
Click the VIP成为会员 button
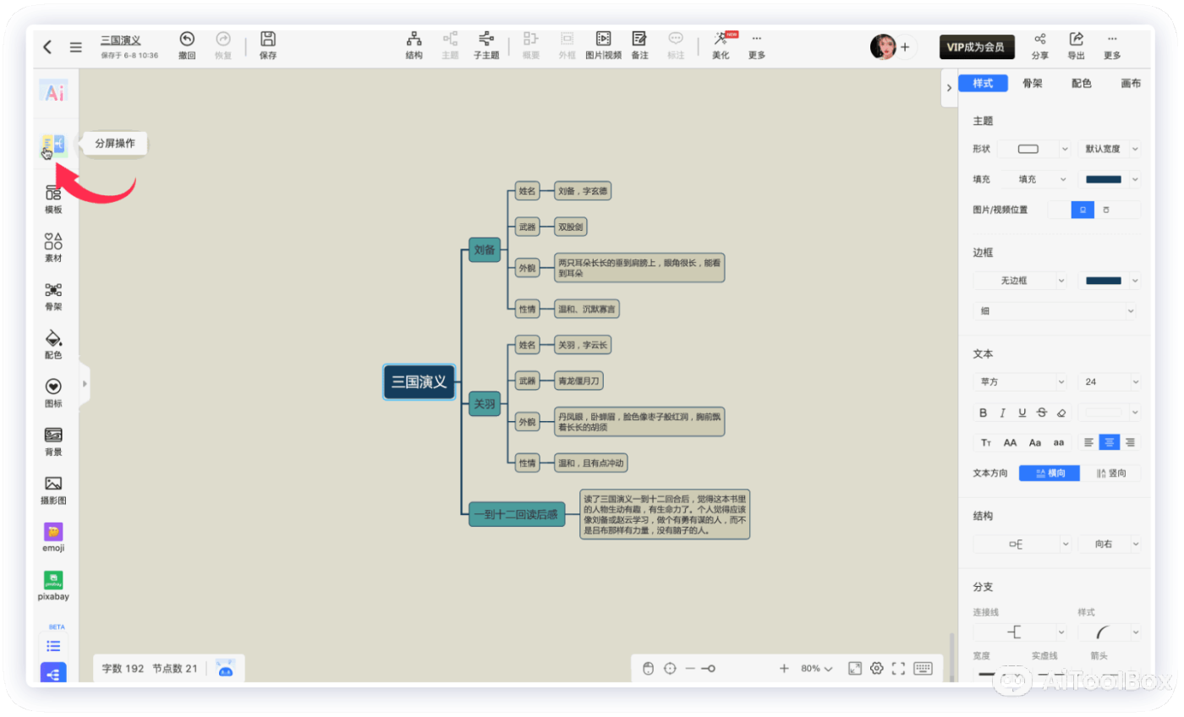click(x=977, y=47)
